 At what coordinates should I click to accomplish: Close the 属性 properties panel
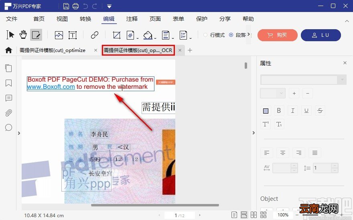[x=345, y=63]
